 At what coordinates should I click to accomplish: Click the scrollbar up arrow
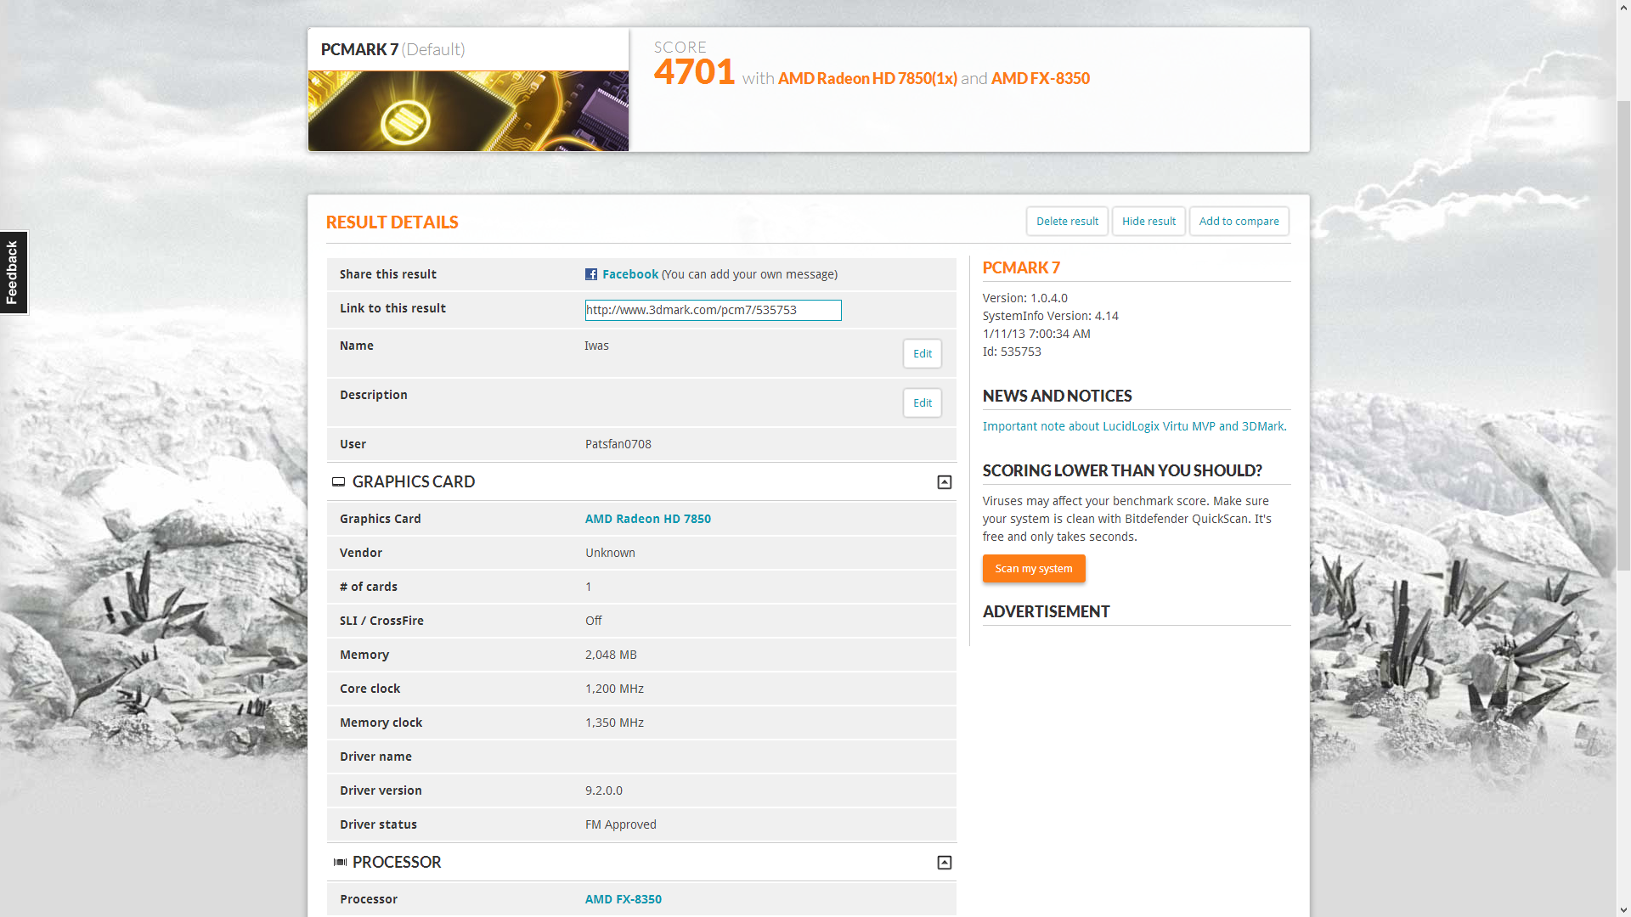[1623, 6]
